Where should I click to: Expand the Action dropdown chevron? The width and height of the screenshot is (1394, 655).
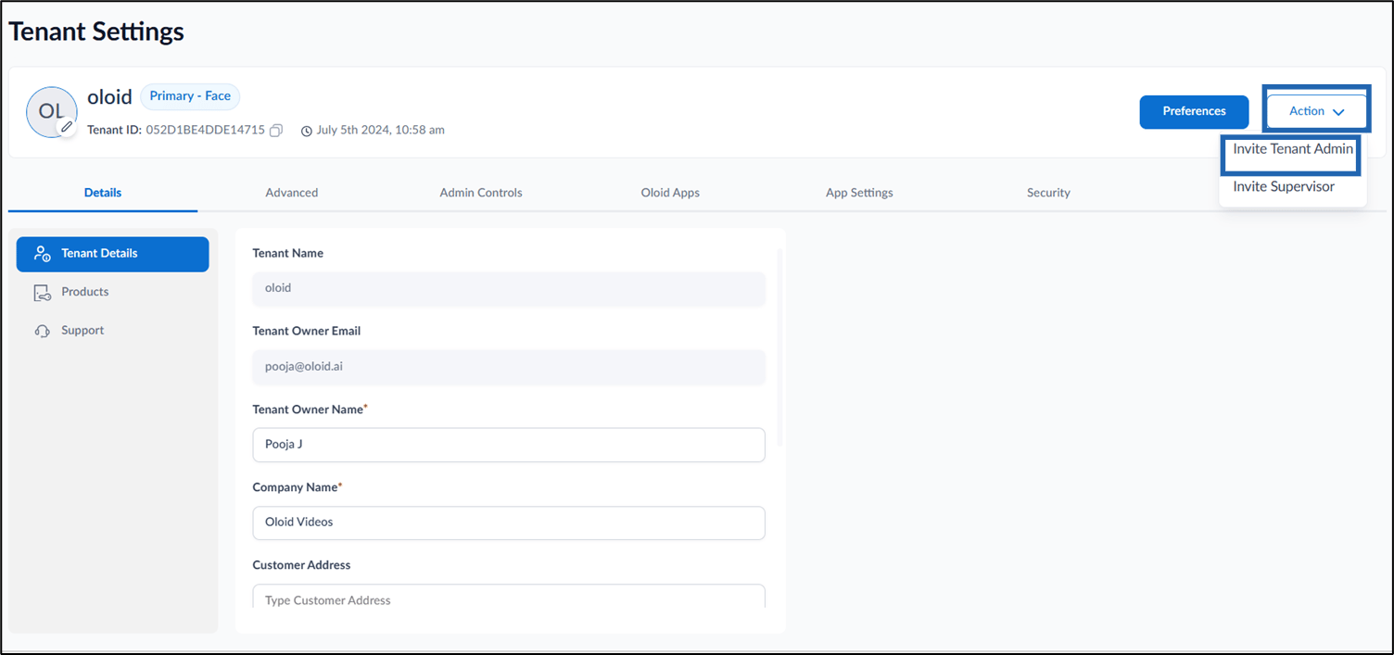pos(1337,112)
